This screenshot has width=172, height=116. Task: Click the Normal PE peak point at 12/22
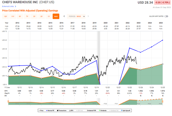tap(130, 48)
